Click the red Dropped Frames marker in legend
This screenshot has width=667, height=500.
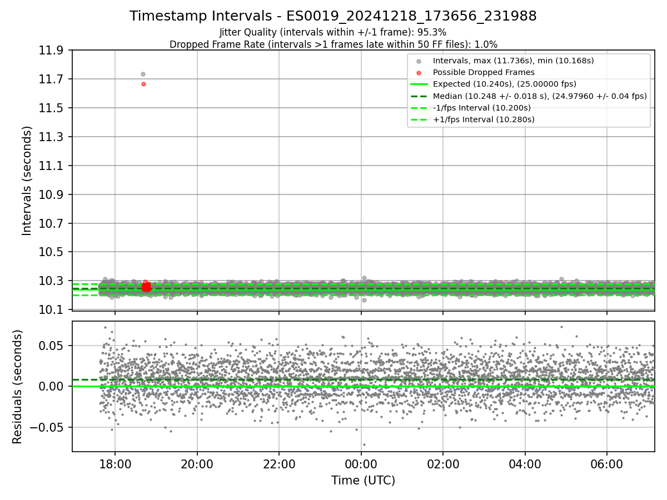[x=419, y=73]
